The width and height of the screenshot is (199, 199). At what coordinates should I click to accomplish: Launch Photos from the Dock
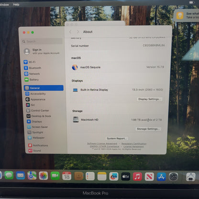pyautogui.click(x=44, y=176)
